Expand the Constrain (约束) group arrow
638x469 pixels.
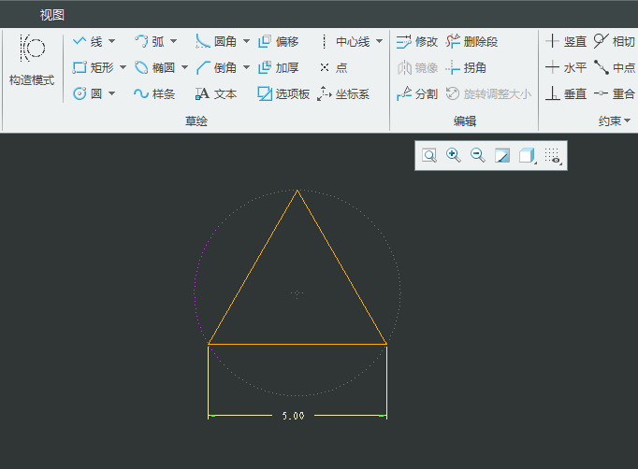pyautogui.click(x=627, y=121)
